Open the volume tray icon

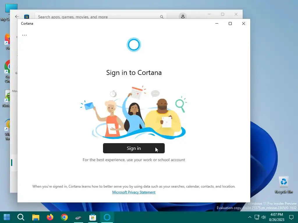264,217
